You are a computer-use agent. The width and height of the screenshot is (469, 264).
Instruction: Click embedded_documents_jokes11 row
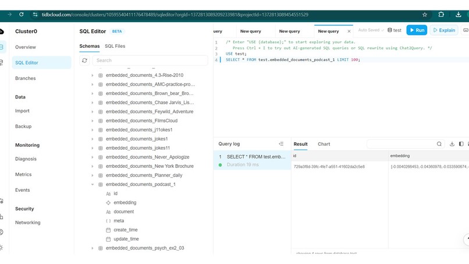[x=138, y=148]
